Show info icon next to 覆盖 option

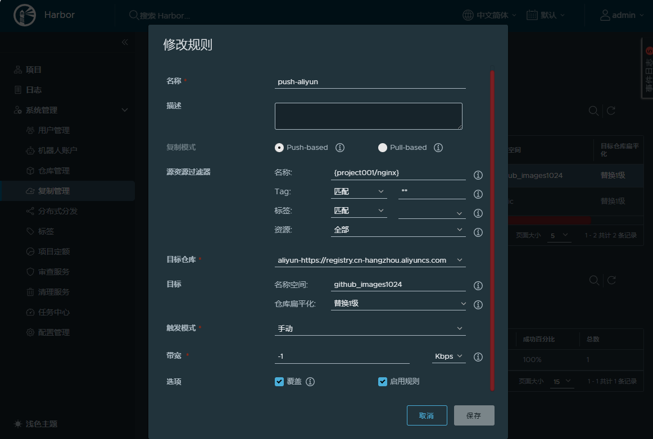click(x=310, y=382)
